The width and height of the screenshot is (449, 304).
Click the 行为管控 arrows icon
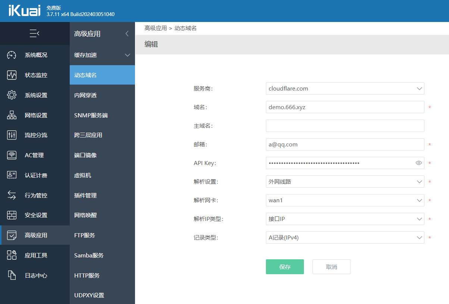coord(12,195)
